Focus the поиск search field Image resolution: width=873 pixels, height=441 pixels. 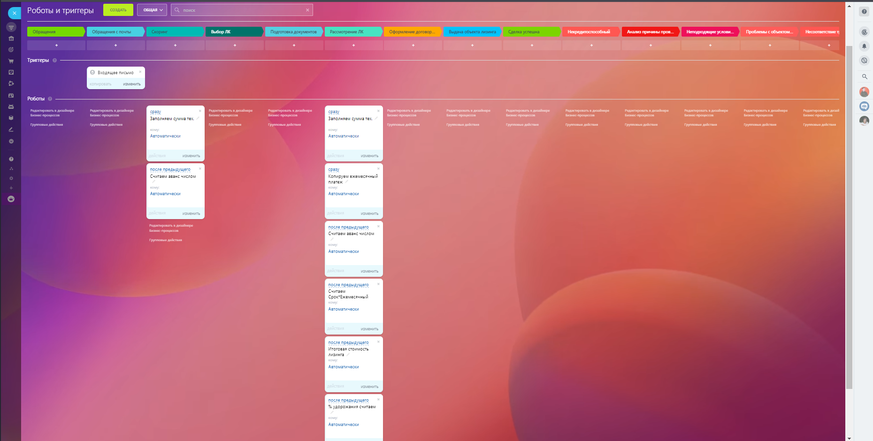pyautogui.click(x=242, y=10)
